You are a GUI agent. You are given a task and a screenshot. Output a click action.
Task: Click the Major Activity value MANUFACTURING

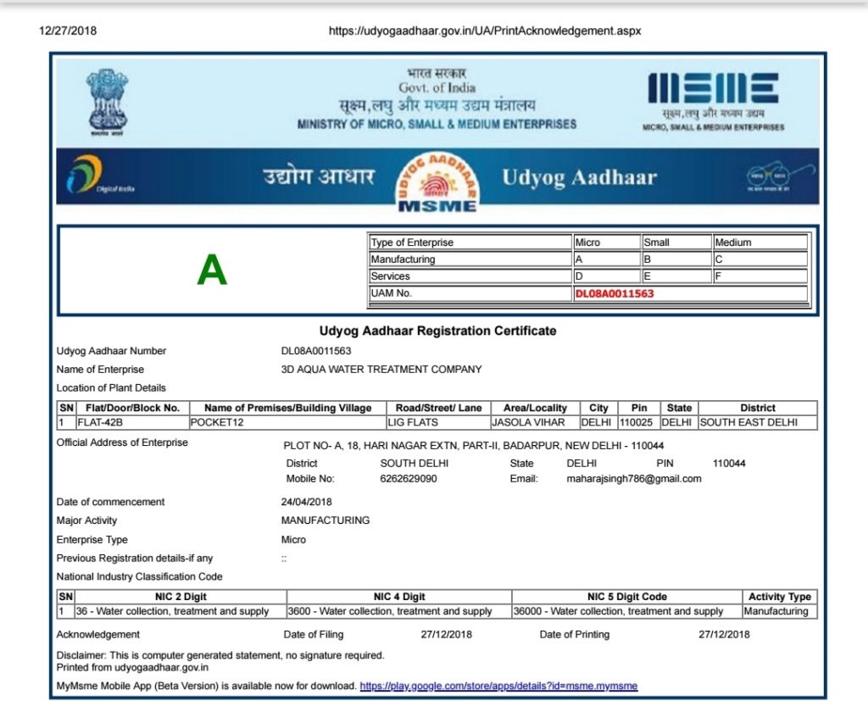[325, 520]
